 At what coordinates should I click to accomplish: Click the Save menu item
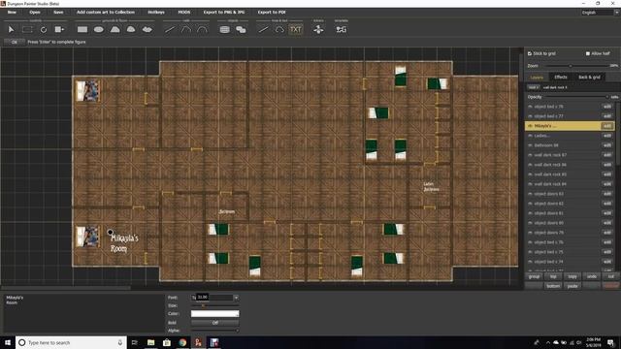58,13
